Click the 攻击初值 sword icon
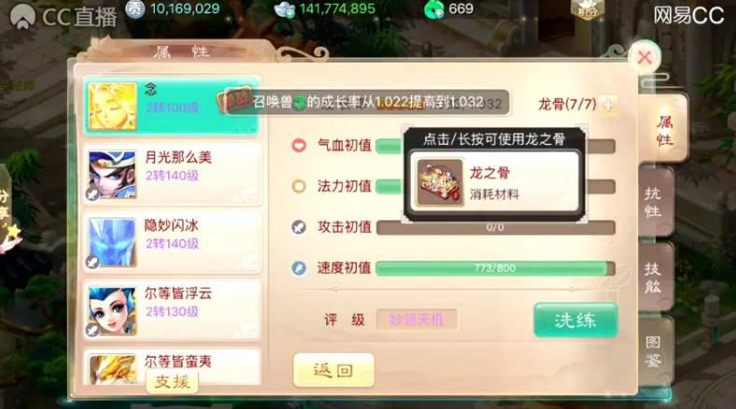Screen dimensions: 736x409 pyautogui.click(x=299, y=228)
